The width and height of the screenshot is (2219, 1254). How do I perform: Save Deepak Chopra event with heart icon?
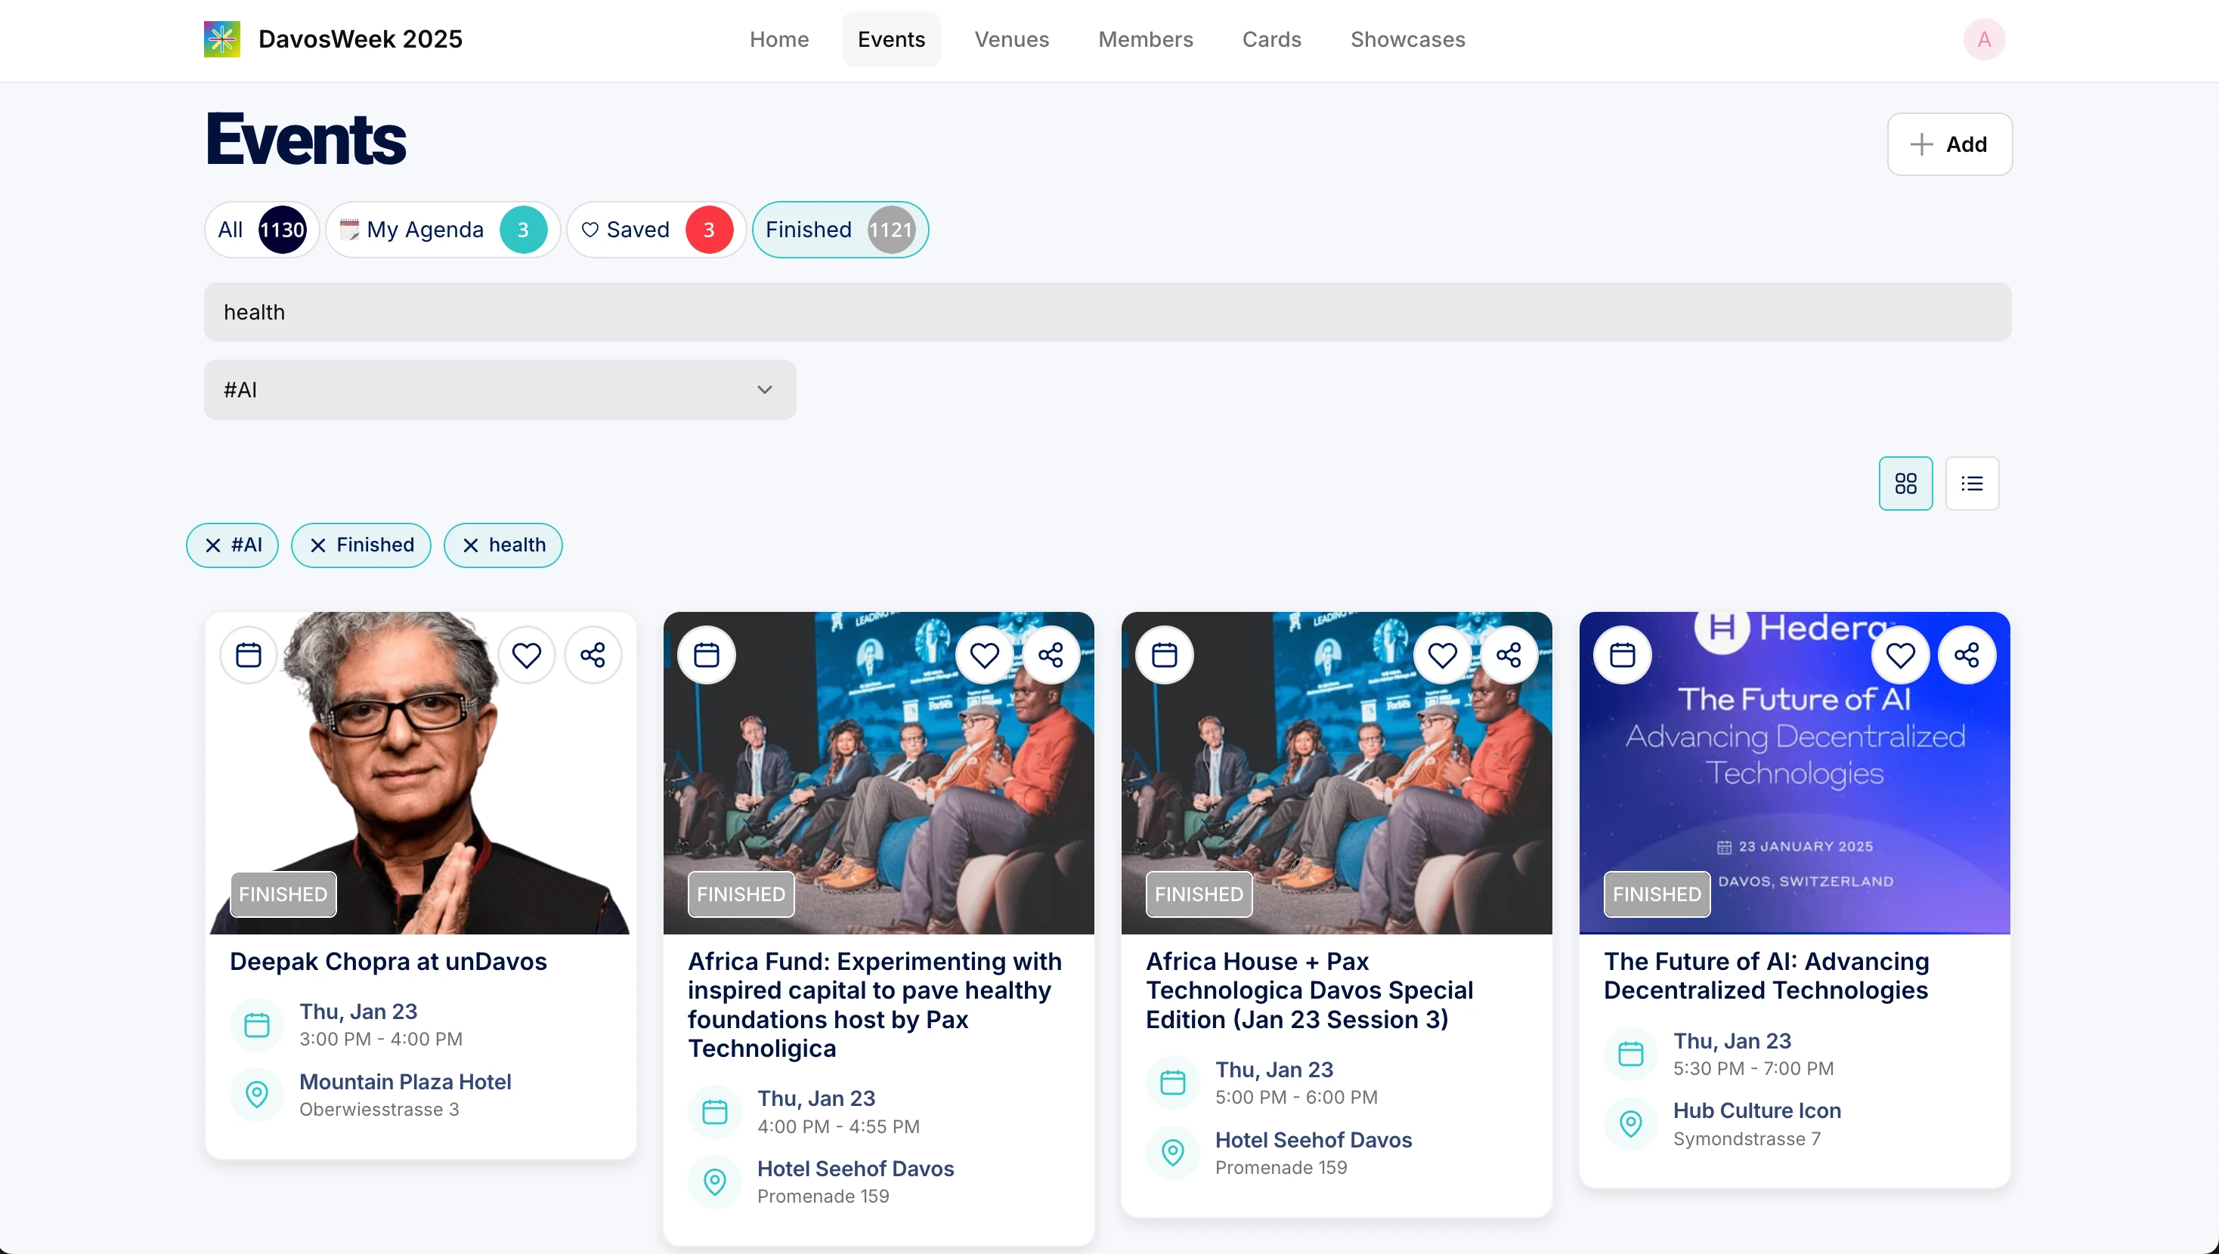[526, 656]
